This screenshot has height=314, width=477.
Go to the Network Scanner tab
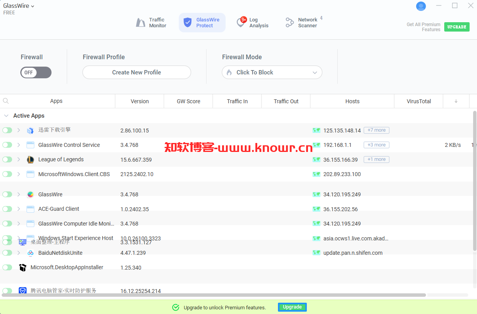pos(303,23)
